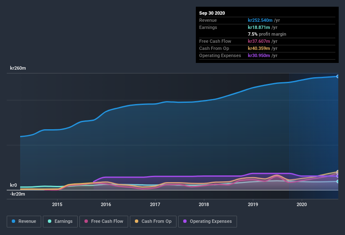Jump to 2020 on the time axis
345x235 pixels.
pos(302,204)
